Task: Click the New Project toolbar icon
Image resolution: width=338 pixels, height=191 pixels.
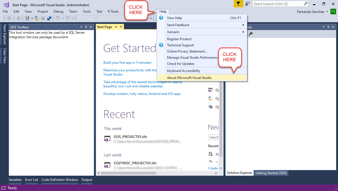Action: click(x=27, y=18)
